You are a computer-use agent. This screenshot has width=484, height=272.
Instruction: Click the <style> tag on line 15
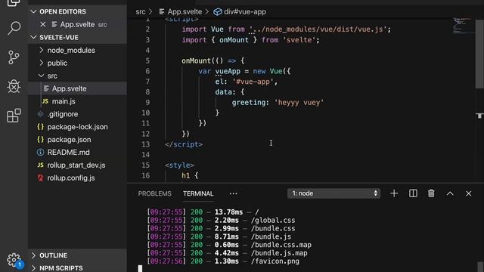(x=179, y=165)
